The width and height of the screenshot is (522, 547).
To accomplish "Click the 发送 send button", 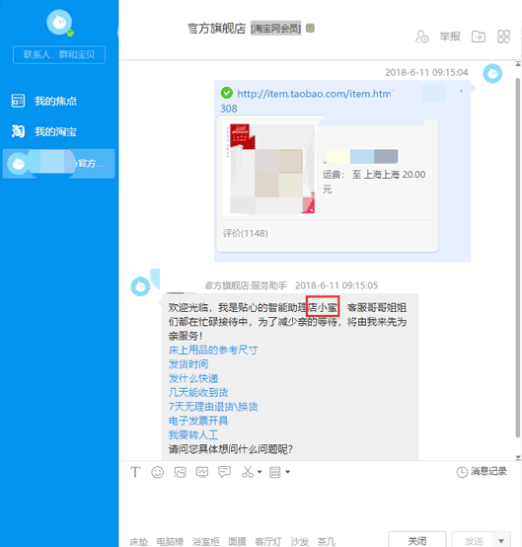I will tap(472, 540).
